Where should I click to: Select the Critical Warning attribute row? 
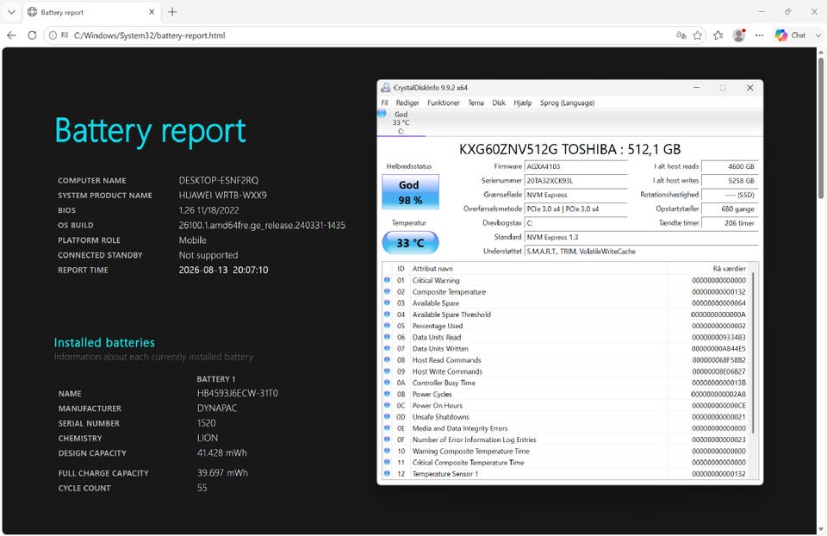(x=565, y=280)
